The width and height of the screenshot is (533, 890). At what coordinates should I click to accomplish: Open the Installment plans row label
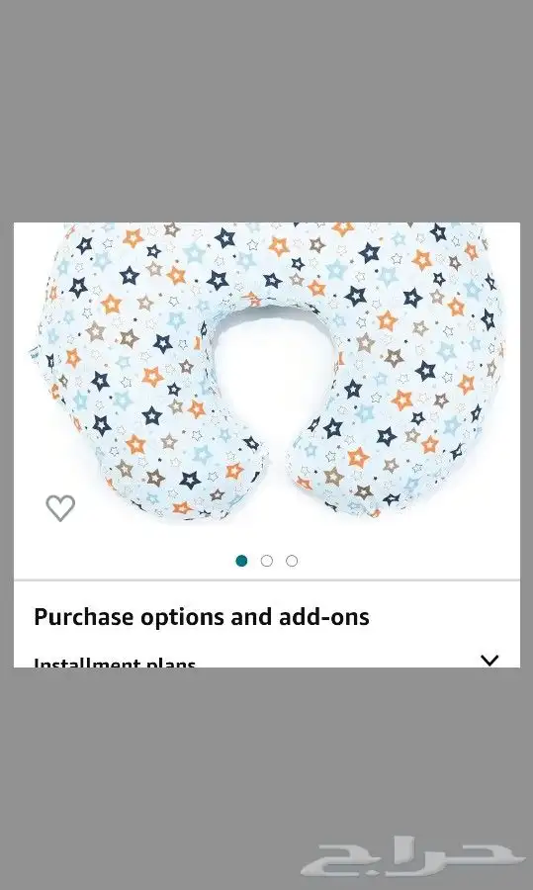pos(115,662)
